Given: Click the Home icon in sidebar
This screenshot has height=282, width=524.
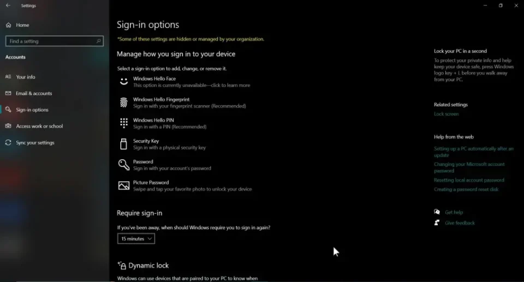Looking at the screenshot, I should coord(8,25).
